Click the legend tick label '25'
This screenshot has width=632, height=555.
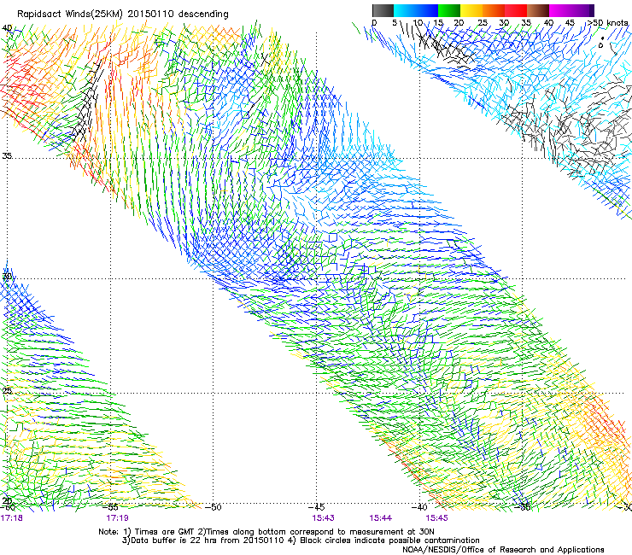click(x=482, y=23)
